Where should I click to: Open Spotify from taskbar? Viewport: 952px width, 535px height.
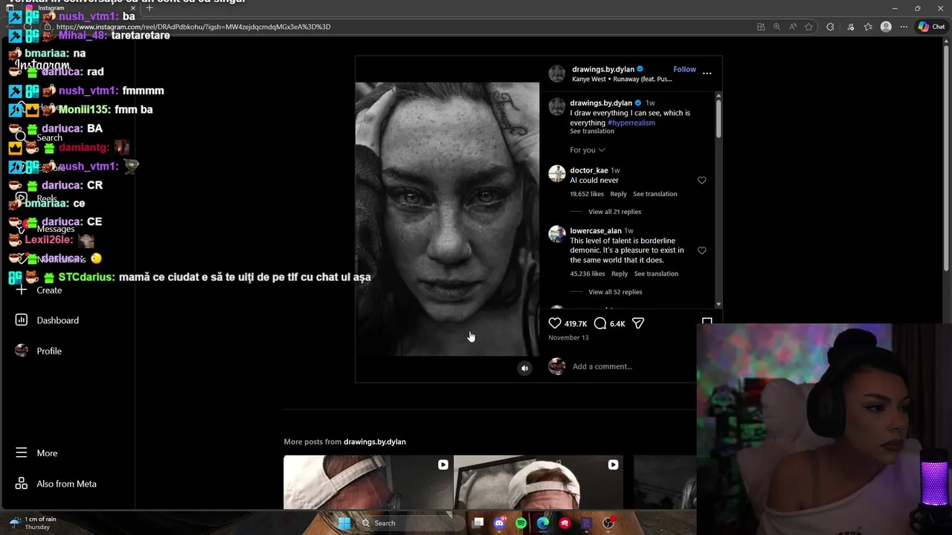point(521,523)
